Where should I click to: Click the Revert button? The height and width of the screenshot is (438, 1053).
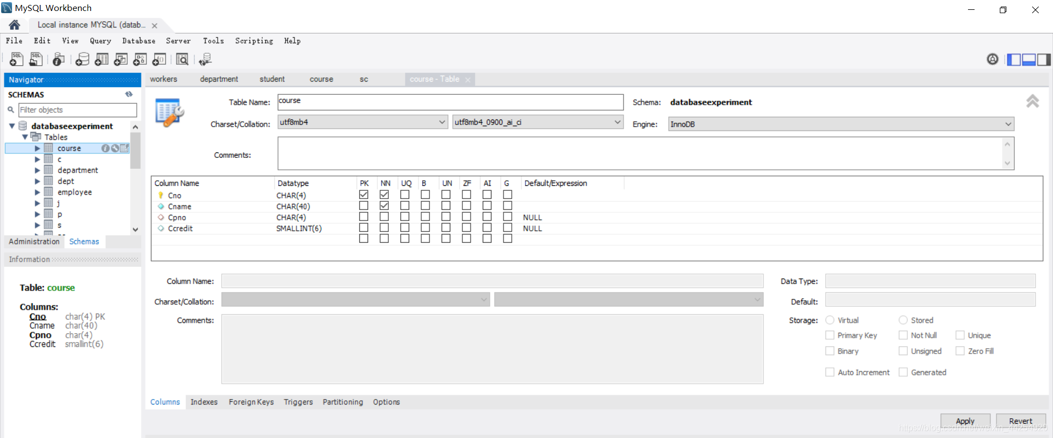1021,421
